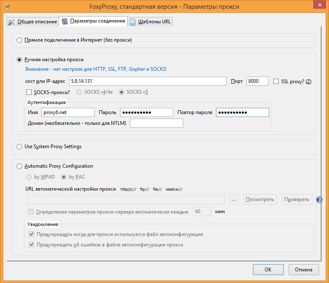Click the blue help question mark icon
Screen dimensions: 329x283
(x=319, y=200)
